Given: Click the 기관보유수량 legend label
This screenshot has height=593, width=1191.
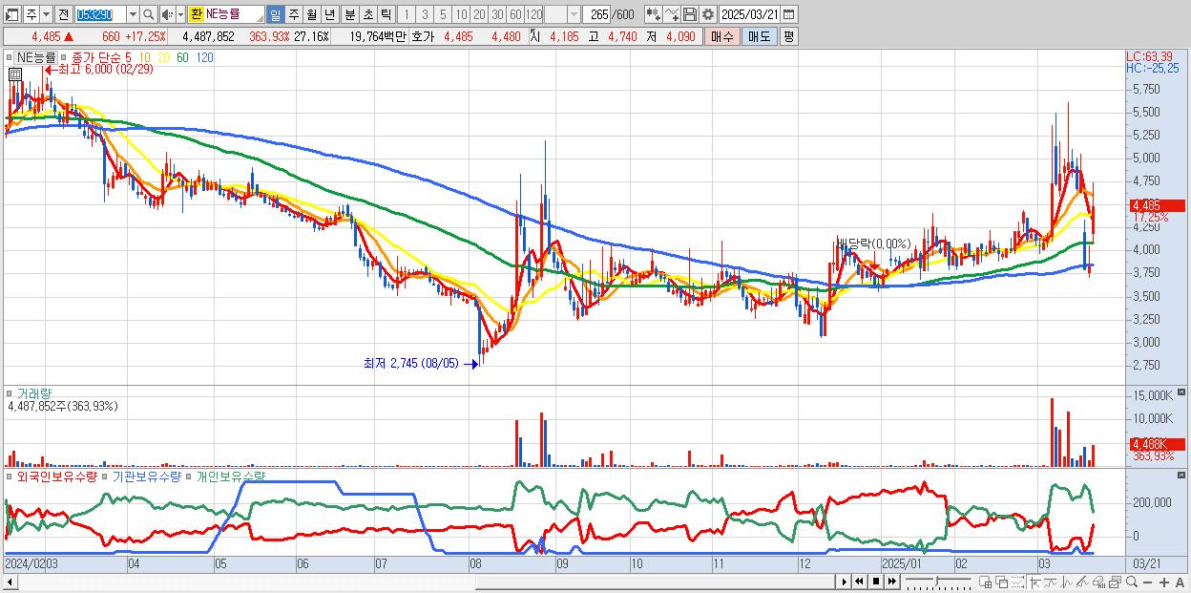Looking at the screenshot, I should click(146, 476).
